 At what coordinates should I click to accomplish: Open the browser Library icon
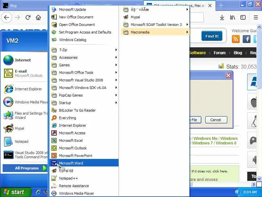pos(233,17)
